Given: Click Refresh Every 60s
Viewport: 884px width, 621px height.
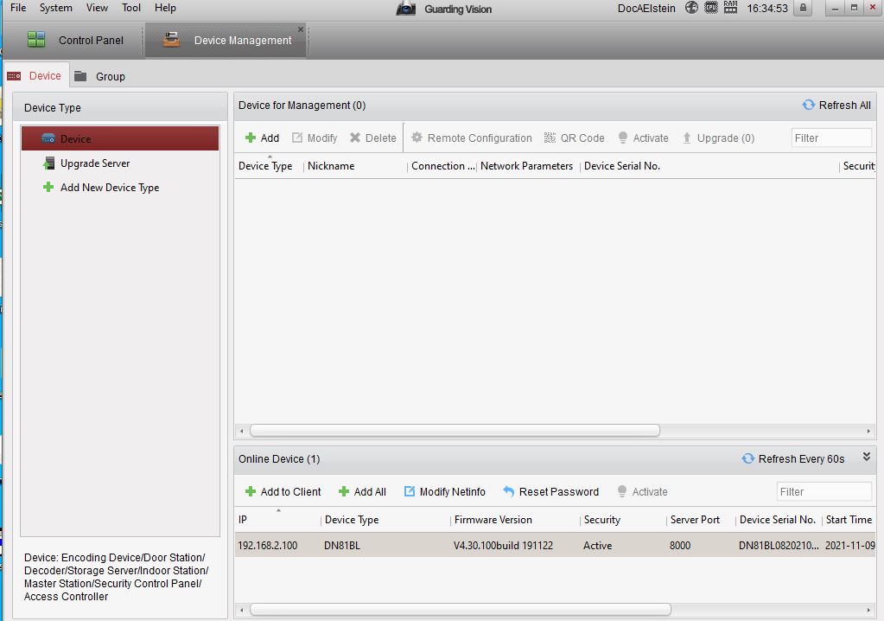Looking at the screenshot, I should 793,458.
